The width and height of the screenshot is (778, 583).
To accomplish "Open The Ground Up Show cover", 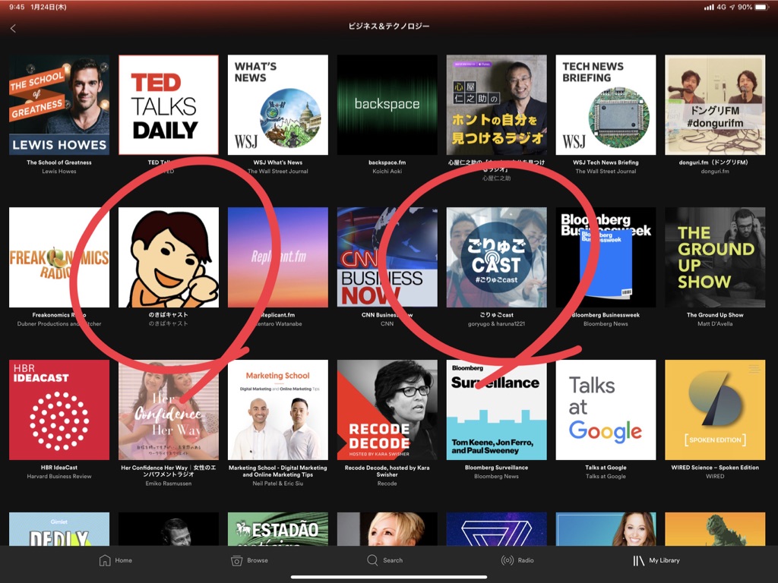I will pyautogui.click(x=715, y=257).
